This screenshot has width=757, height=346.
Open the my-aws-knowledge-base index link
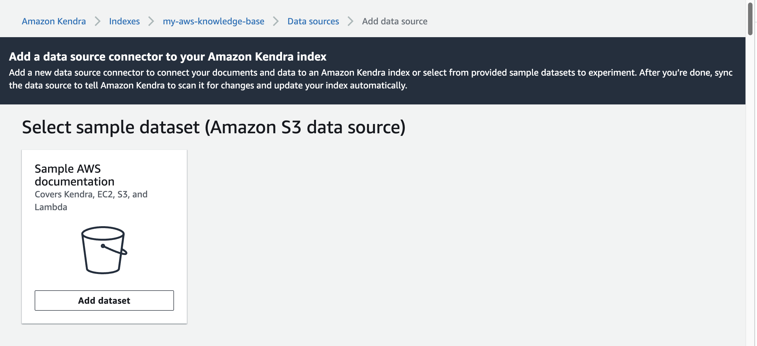coord(213,21)
